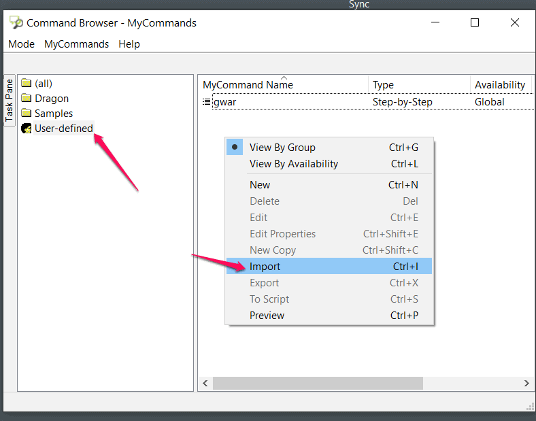Click the horizontal scrollbar right arrow
The height and width of the screenshot is (421, 536).
coord(526,383)
